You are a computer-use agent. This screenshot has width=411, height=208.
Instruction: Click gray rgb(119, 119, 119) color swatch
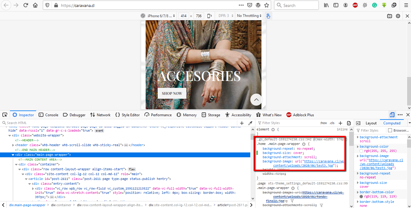pyautogui.click(x=361, y=197)
